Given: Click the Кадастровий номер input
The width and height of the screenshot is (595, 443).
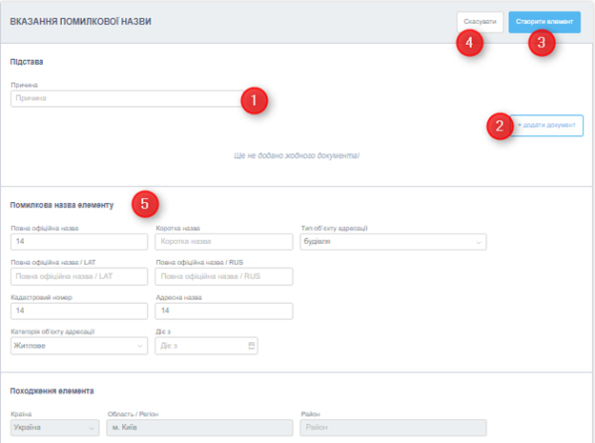Looking at the screenshot, I should pos(78,311).
